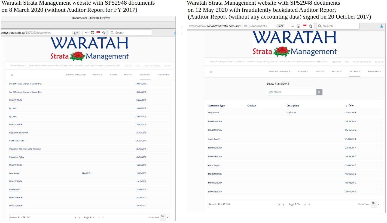Bookmark page with star in right browser
Screen dimensions: 387x223
point(311,26)
